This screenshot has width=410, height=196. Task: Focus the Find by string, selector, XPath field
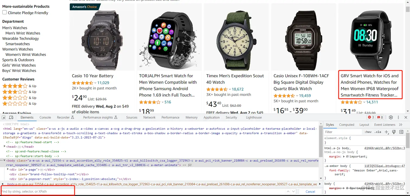coord(37,191)
